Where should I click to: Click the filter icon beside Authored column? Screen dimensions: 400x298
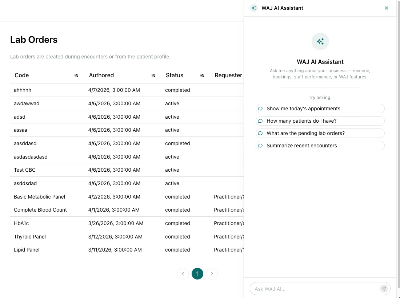[153, 75]
